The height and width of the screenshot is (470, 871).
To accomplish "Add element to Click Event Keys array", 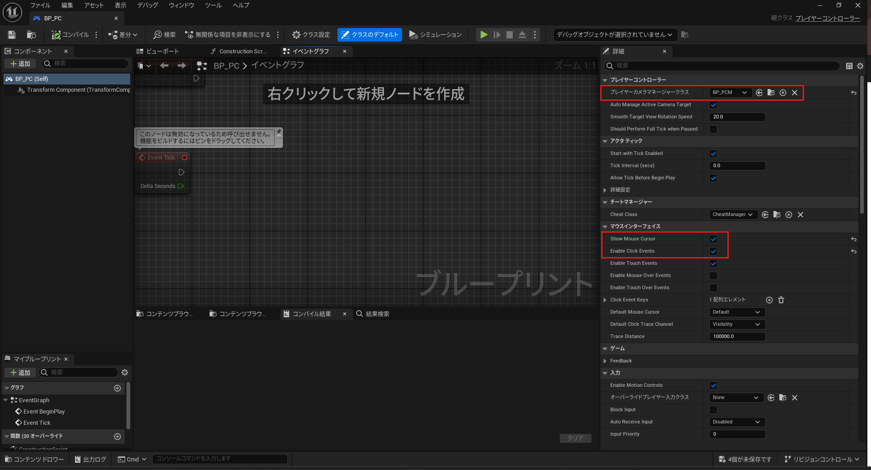I will (x=769, y=300).
